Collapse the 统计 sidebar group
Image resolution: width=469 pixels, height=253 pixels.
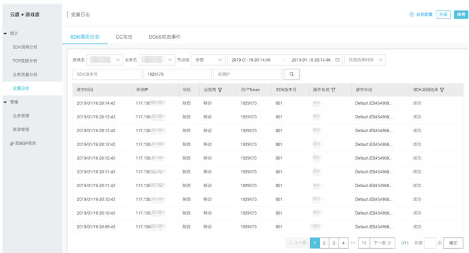pyautogui.click(x=5, y=33)
